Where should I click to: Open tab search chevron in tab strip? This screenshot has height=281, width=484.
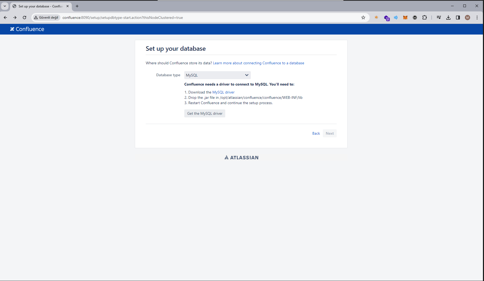pos(5,6)
